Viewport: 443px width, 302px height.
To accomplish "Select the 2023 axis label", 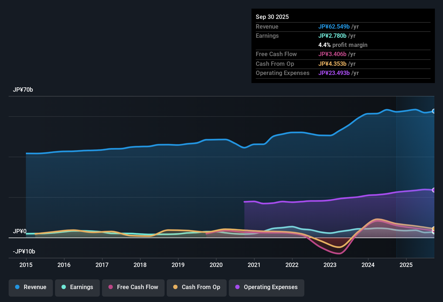I will point(330,265).
